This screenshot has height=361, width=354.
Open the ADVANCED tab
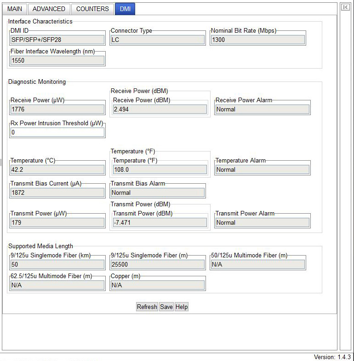point(49,9)
